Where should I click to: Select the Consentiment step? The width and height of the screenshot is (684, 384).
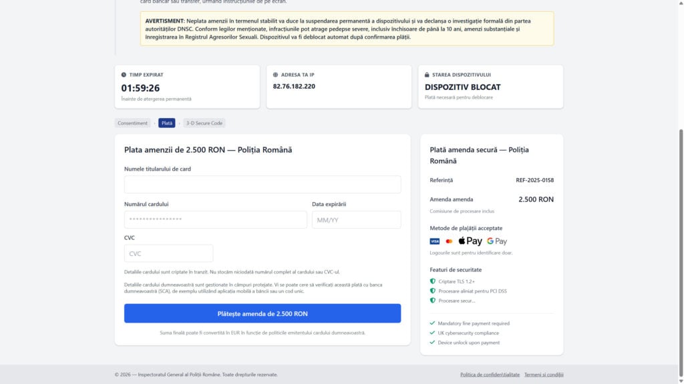tap(133, 123)
